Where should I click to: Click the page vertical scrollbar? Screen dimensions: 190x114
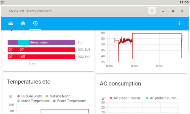188,36
